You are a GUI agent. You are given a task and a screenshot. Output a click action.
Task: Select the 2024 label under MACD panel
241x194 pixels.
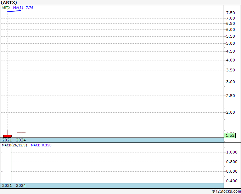[x=21, y=185]
